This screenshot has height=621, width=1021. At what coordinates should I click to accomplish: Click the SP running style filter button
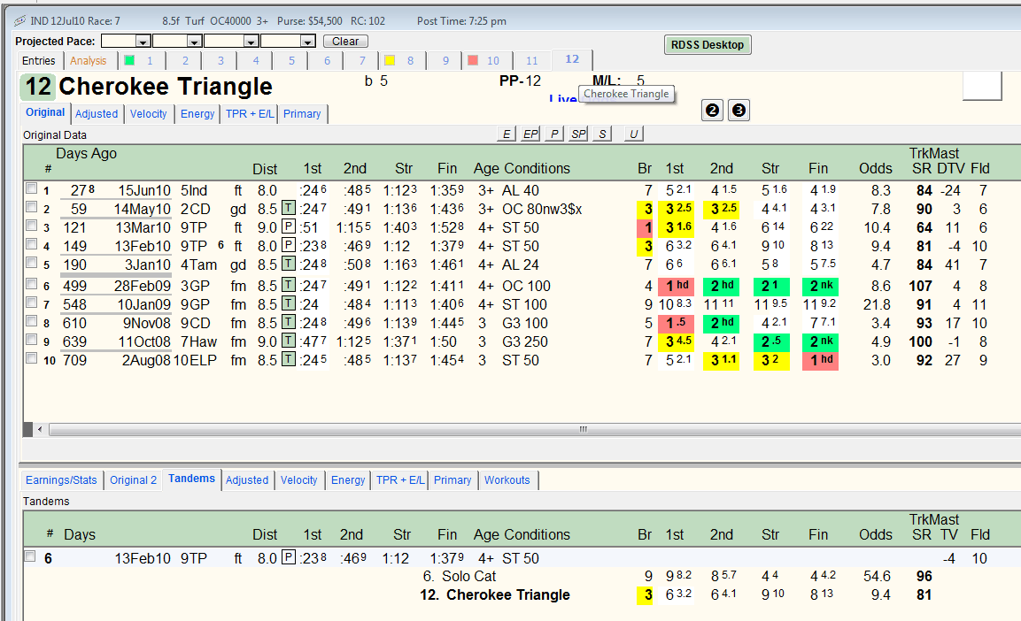tap(578, 134)
